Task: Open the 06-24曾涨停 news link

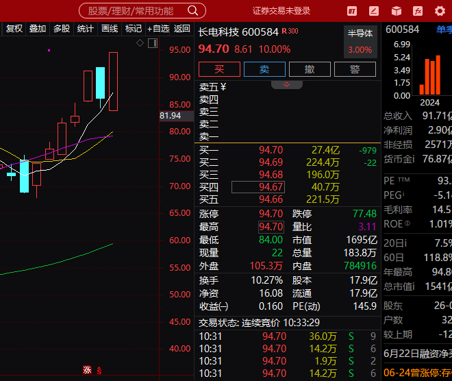Action: [418, 373]
